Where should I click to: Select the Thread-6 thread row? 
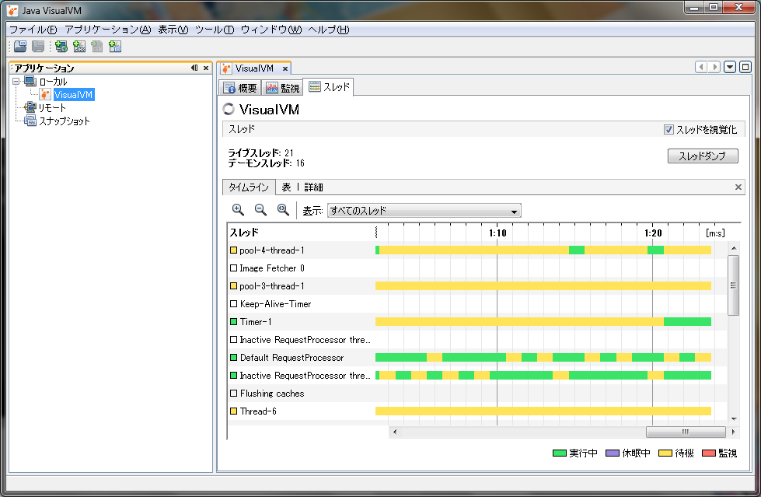[x=478, y=411]
